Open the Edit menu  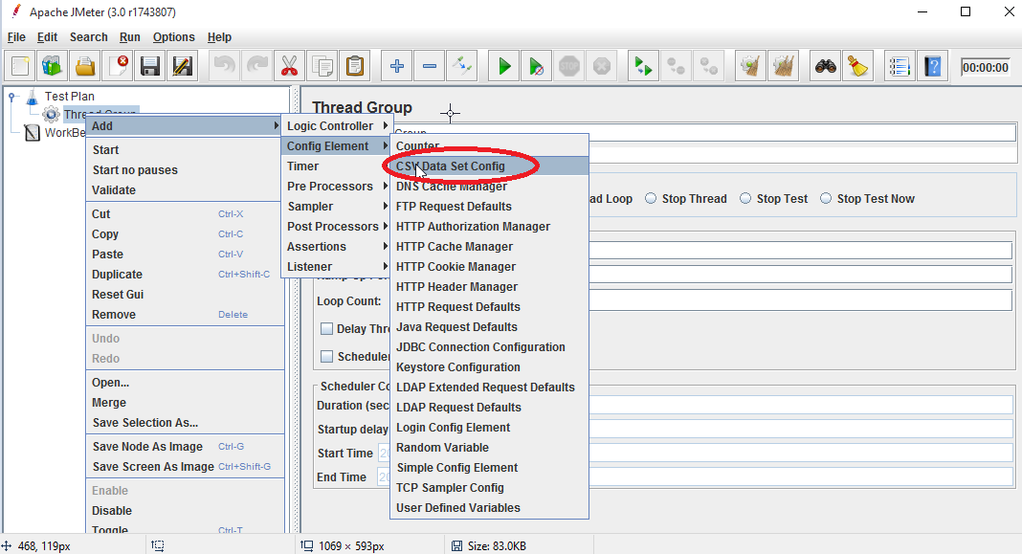[x=48, y=37]
